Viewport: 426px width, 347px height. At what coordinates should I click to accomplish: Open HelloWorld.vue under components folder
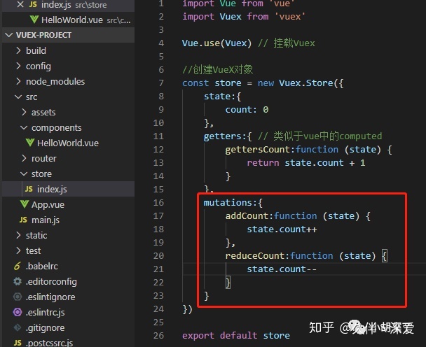coord(68,143)
